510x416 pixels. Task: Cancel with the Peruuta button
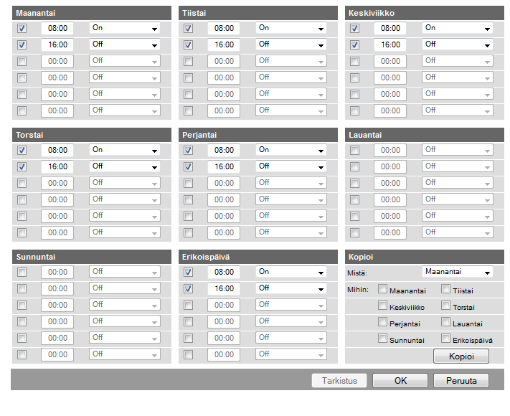(461, 381)
